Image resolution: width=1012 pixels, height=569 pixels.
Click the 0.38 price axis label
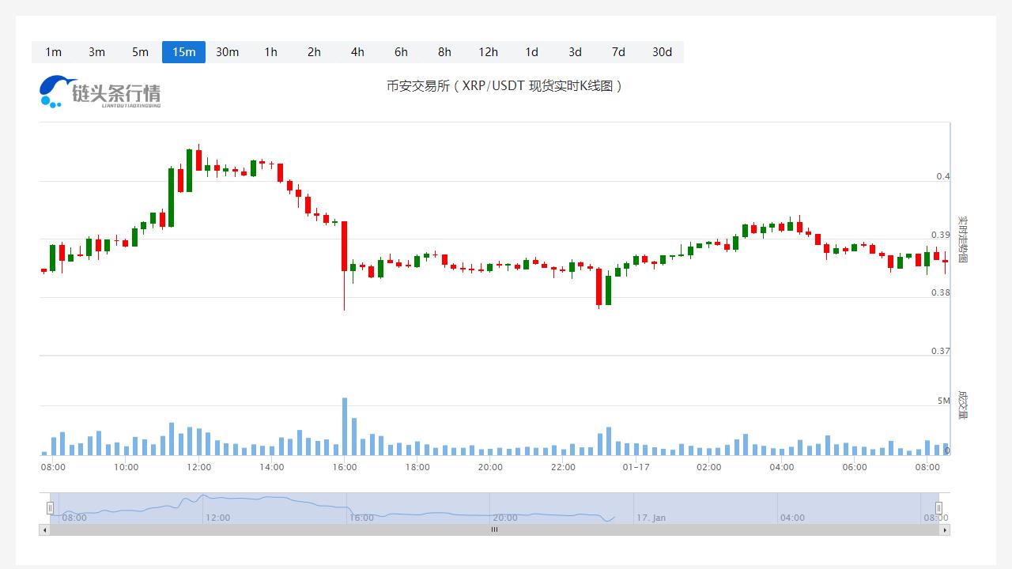pos(940,292)
